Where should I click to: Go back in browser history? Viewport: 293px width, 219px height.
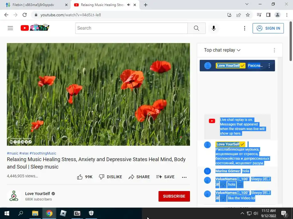click(6, 15)
